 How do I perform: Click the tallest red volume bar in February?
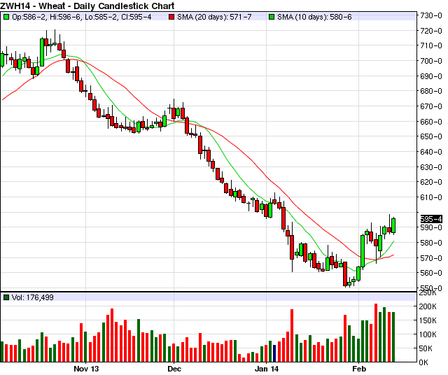[x=376, y=333]
